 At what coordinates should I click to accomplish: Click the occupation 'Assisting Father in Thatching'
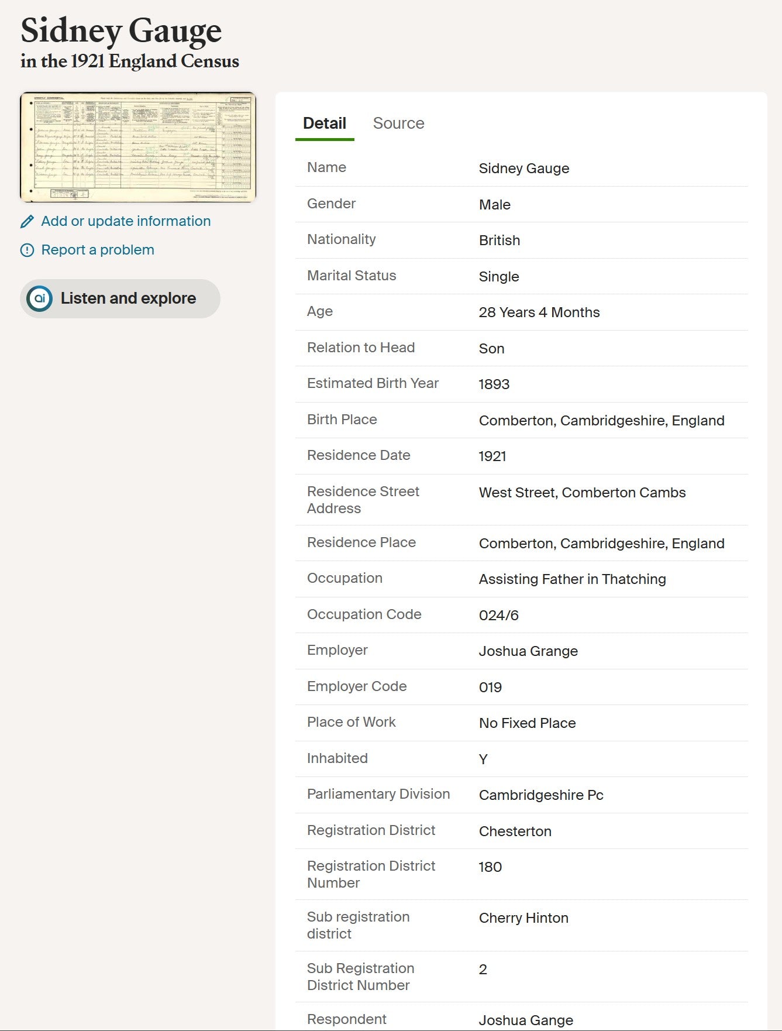coord(572,579)
